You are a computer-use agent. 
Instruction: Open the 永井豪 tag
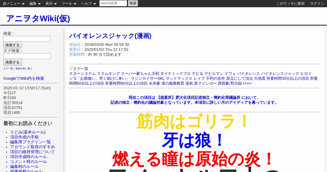tap(155, 83)
